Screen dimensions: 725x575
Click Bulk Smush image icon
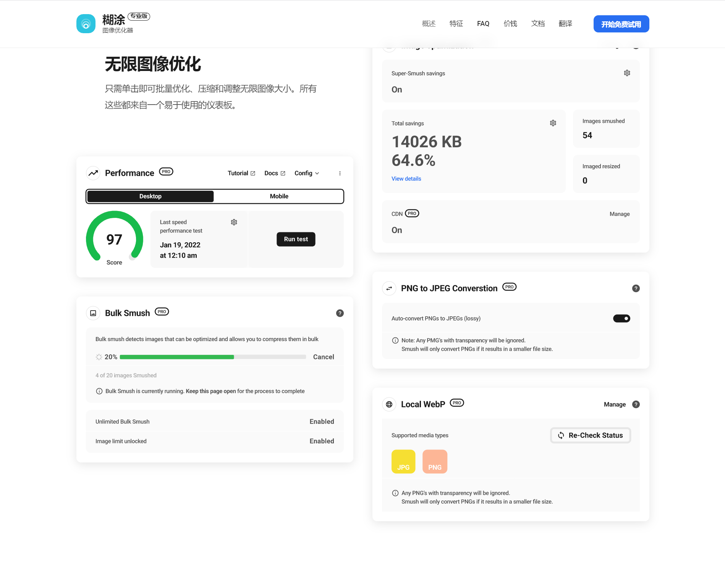(93, 313)
